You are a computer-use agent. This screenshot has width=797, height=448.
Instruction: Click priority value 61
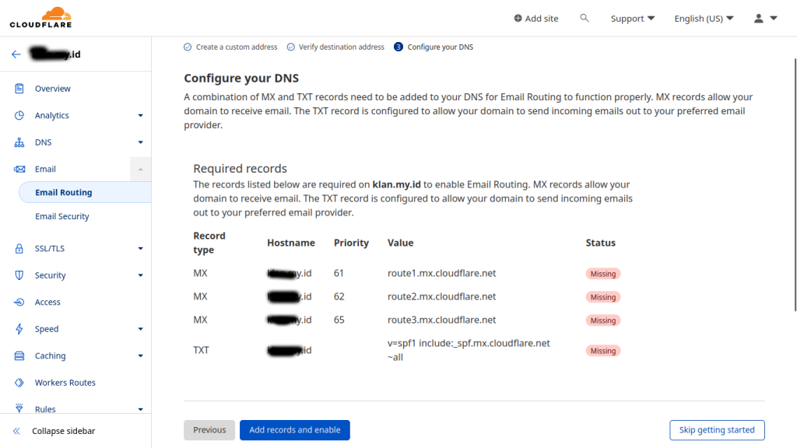339,273
